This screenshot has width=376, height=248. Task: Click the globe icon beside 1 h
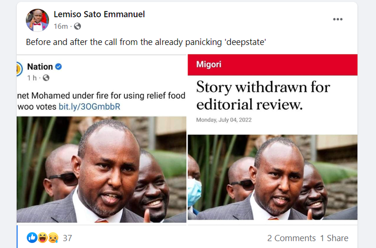tap(46, 78)
